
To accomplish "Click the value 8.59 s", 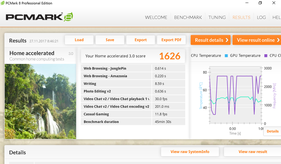I will point(160,84).
